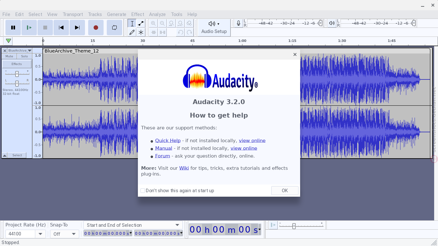Click the Pause playback button
This screenshot has width=438, height=246.
coord(13,28)
